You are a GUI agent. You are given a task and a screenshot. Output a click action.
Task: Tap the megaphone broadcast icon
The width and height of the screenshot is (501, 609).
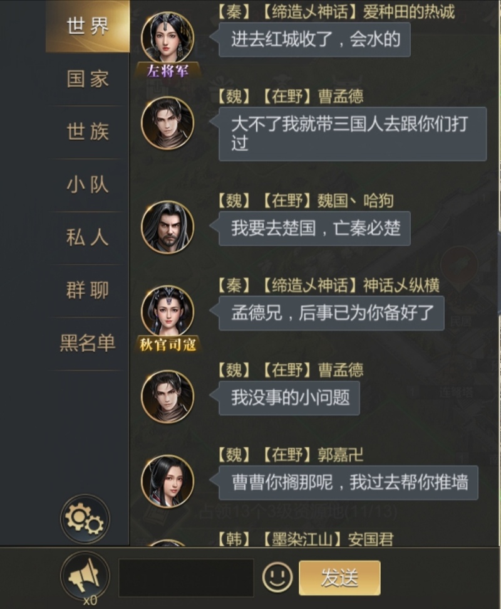[85, 576]
